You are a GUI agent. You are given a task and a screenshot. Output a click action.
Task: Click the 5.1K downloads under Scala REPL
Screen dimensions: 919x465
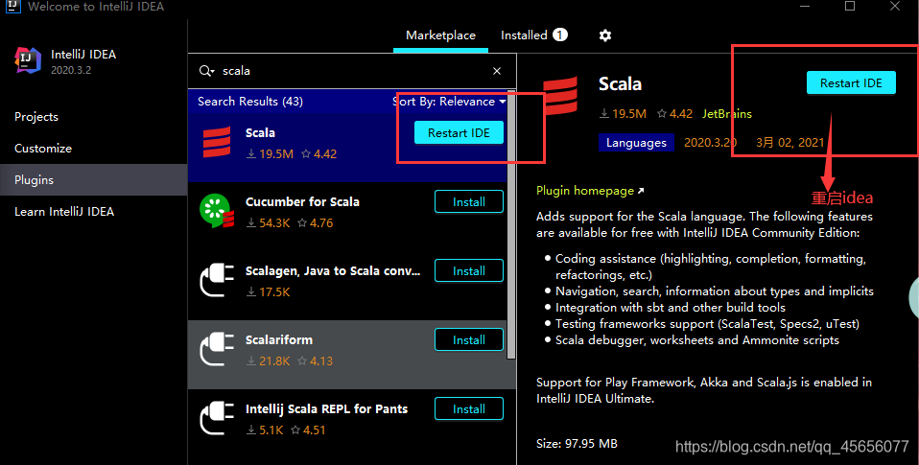[x=265, y=430]
